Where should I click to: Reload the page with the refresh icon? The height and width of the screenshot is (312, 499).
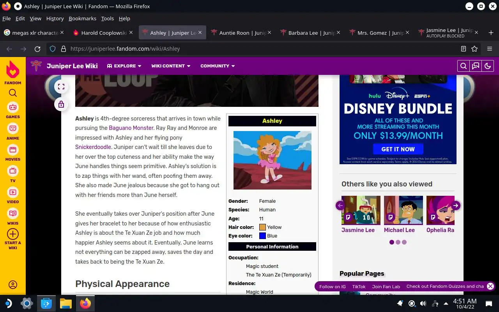click(37, 49)
